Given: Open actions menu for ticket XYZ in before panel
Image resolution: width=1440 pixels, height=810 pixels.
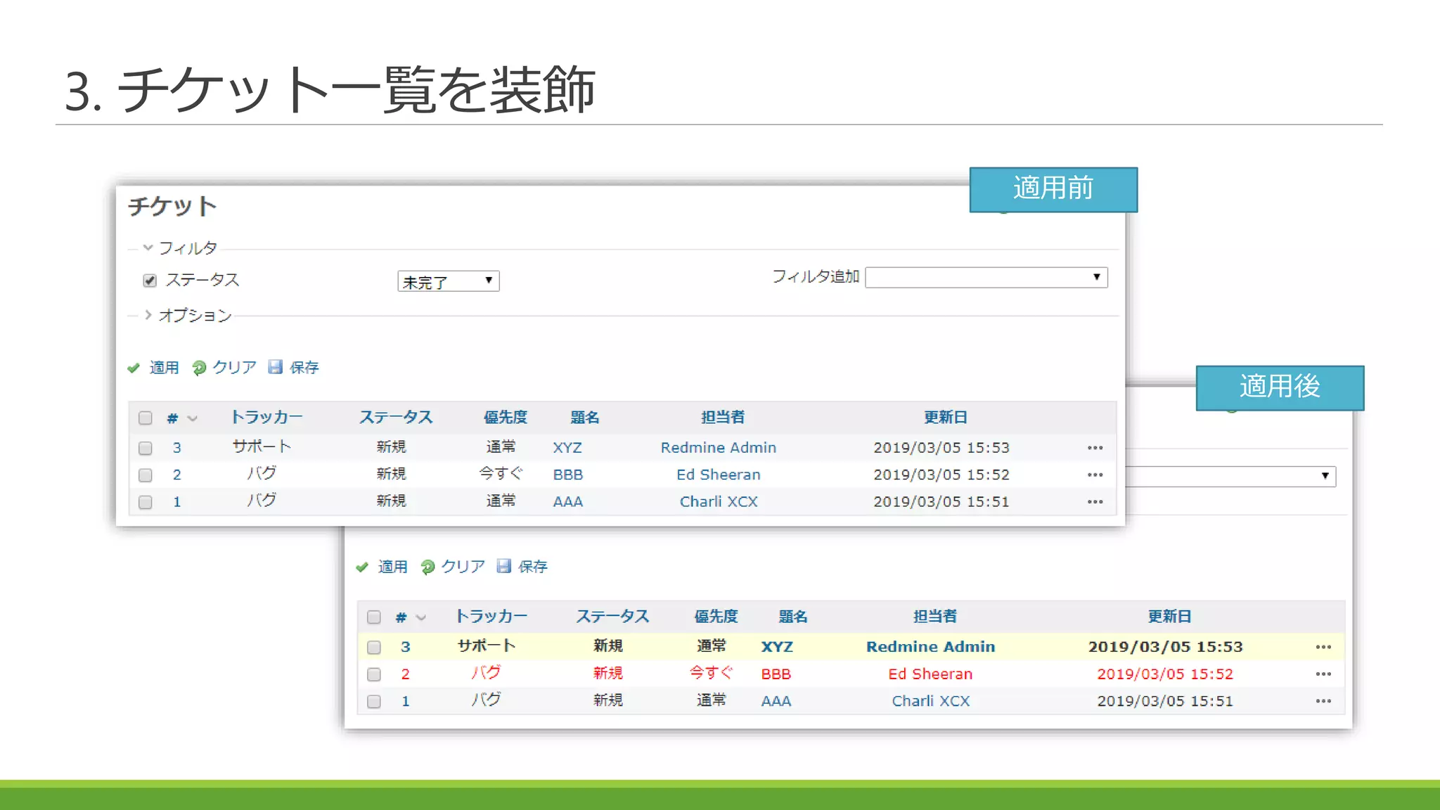Looking at the screenshot, I should [1095, 448].
